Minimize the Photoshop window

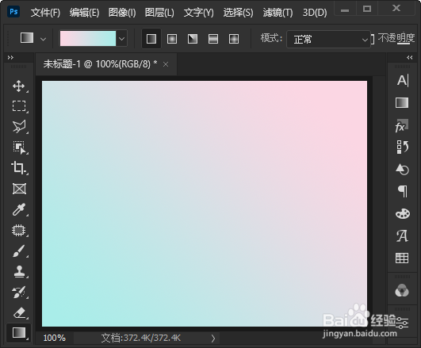[x=345, y=10]
